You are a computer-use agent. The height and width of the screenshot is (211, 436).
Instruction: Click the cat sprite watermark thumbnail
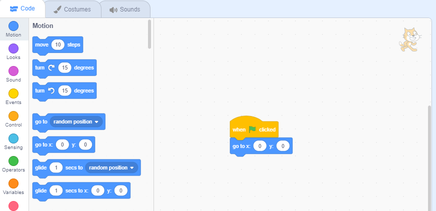tap(410, 39)
